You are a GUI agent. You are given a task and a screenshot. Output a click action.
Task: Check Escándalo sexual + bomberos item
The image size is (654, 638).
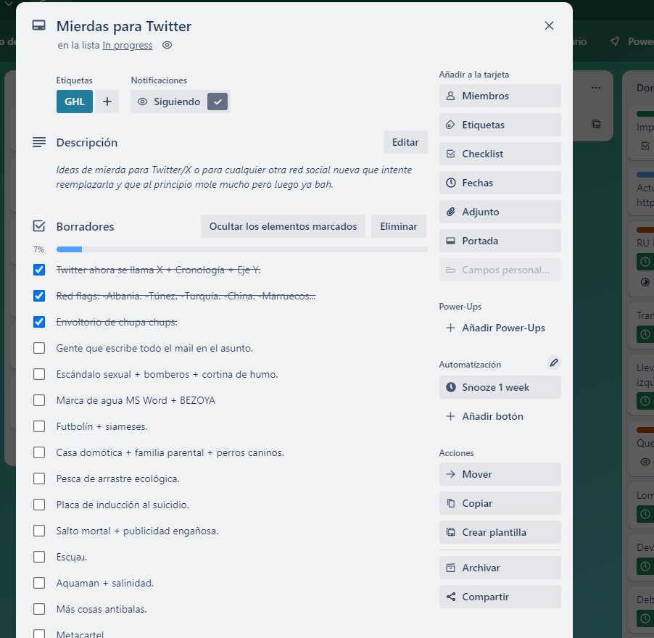point(39,374)
